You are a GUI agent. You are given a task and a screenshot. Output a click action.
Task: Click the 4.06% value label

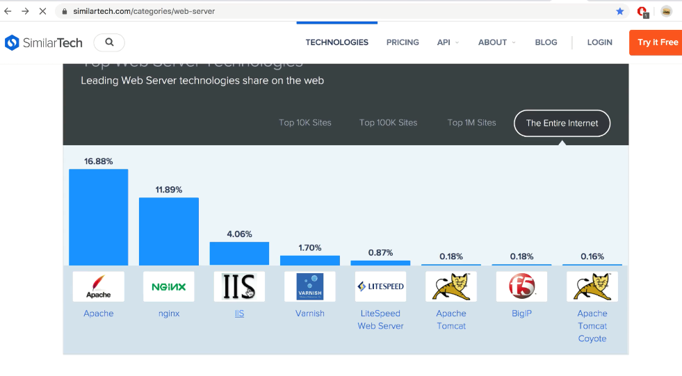click(239, 234)
